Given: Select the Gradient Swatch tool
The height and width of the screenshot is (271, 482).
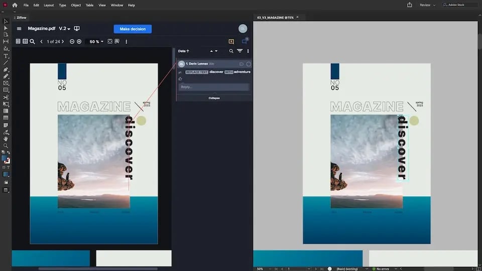Looking at the screenshot, I should pos(6,111).
